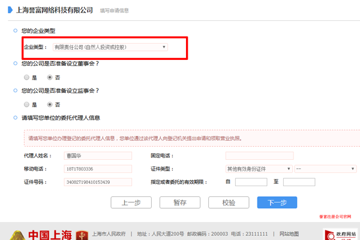Click the 校验 button
Viewport: 360px width, 240px height.
229,202
